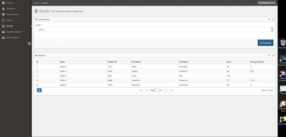286x137 pixels.
Task: Open the Recycle Bin desktop icon
Action: tap(282, 44)
